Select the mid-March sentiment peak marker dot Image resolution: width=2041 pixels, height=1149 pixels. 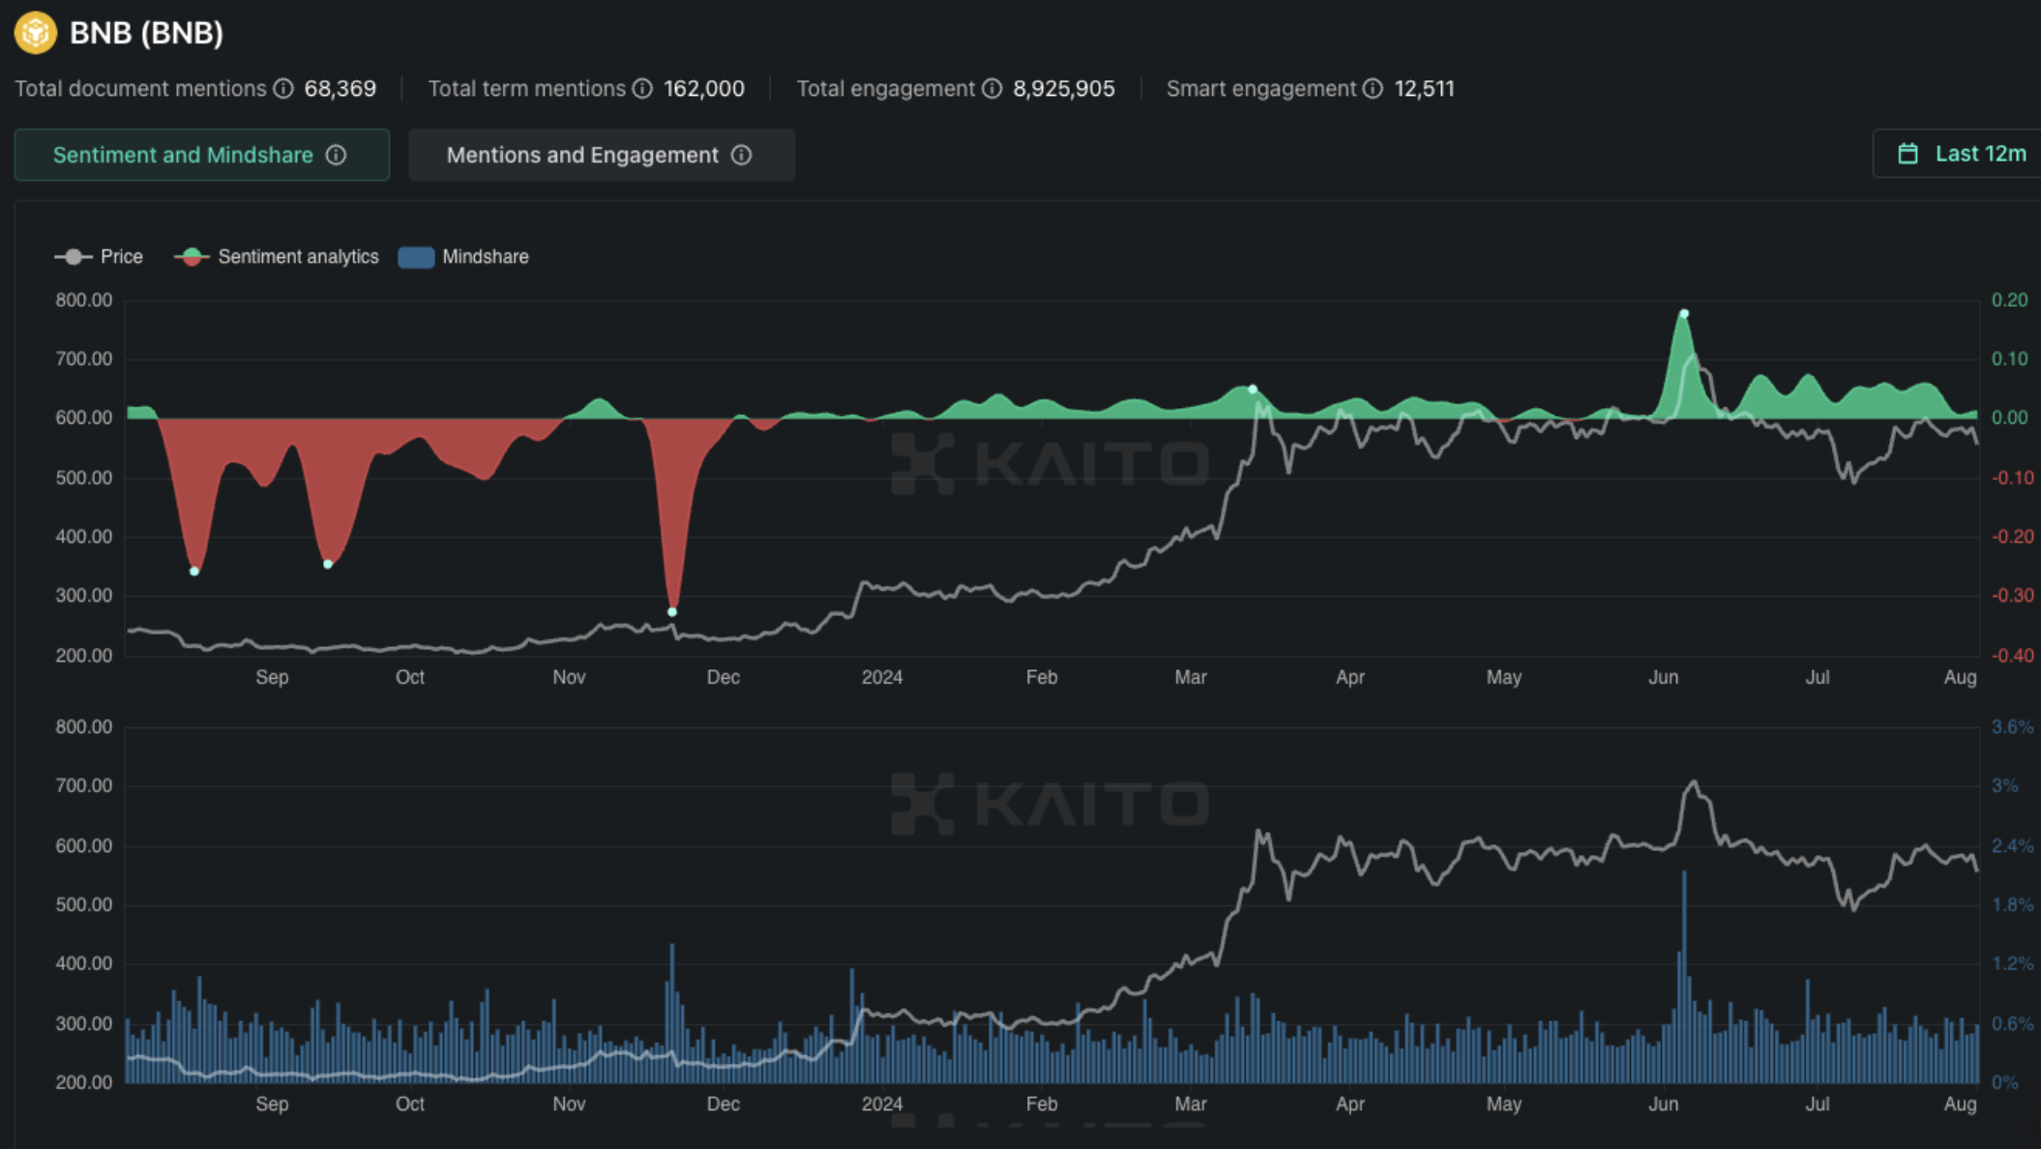click(1253, 389)
